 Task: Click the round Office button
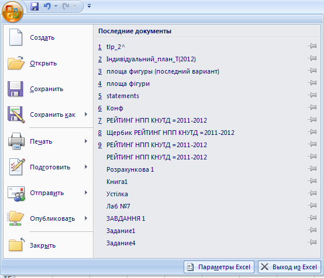[12, 12]
